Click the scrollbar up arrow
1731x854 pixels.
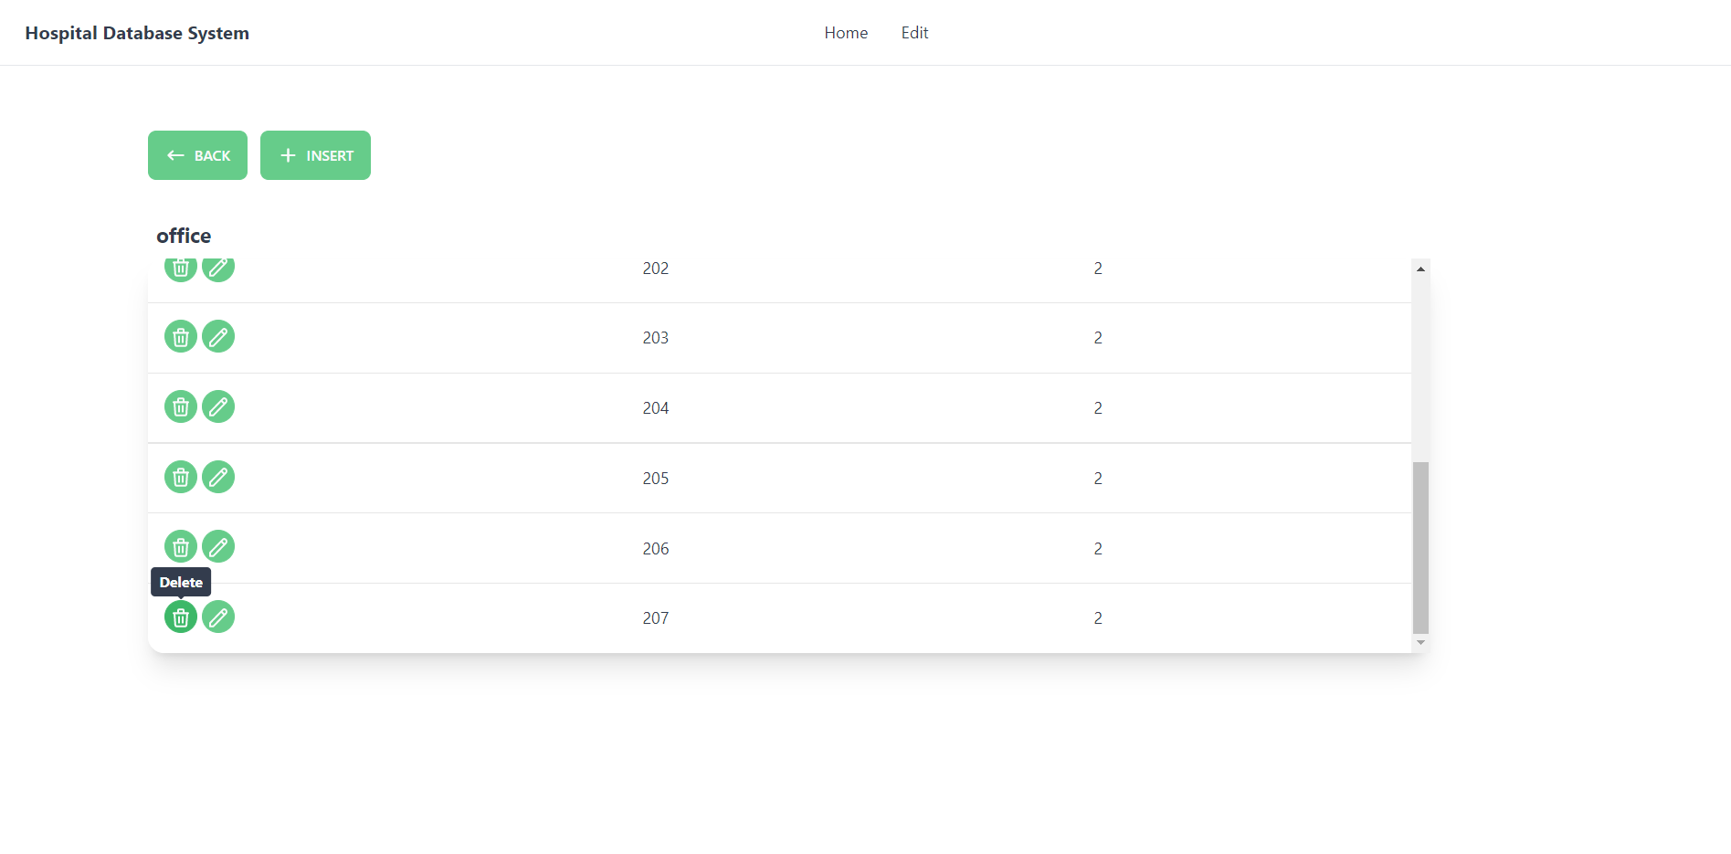[x=1420, y=269]
